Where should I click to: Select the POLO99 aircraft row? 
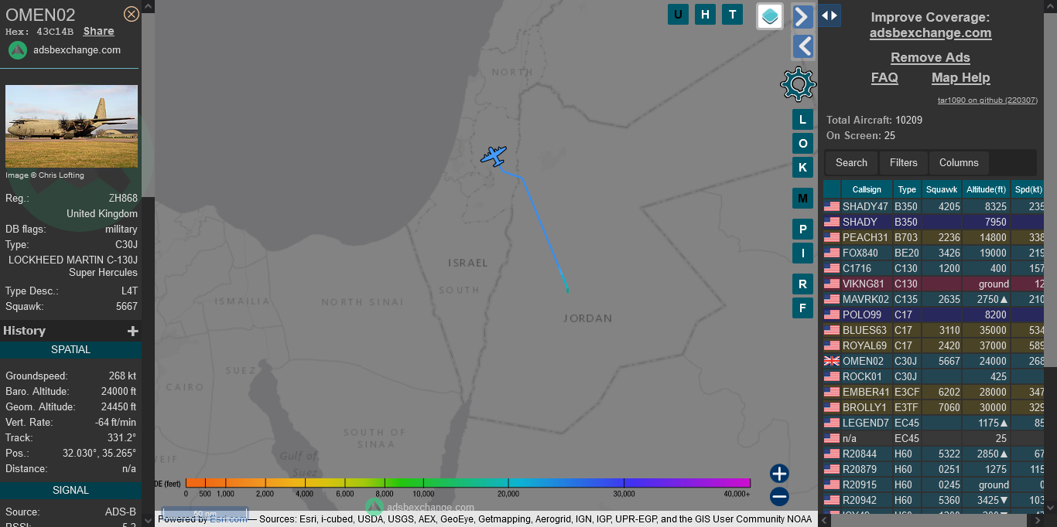pyautogui.click(x=933, y=314)
